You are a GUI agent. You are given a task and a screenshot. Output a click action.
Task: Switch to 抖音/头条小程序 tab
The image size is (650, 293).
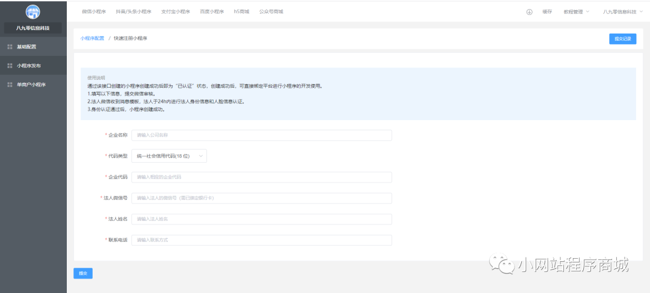click(x=132, y=12)
